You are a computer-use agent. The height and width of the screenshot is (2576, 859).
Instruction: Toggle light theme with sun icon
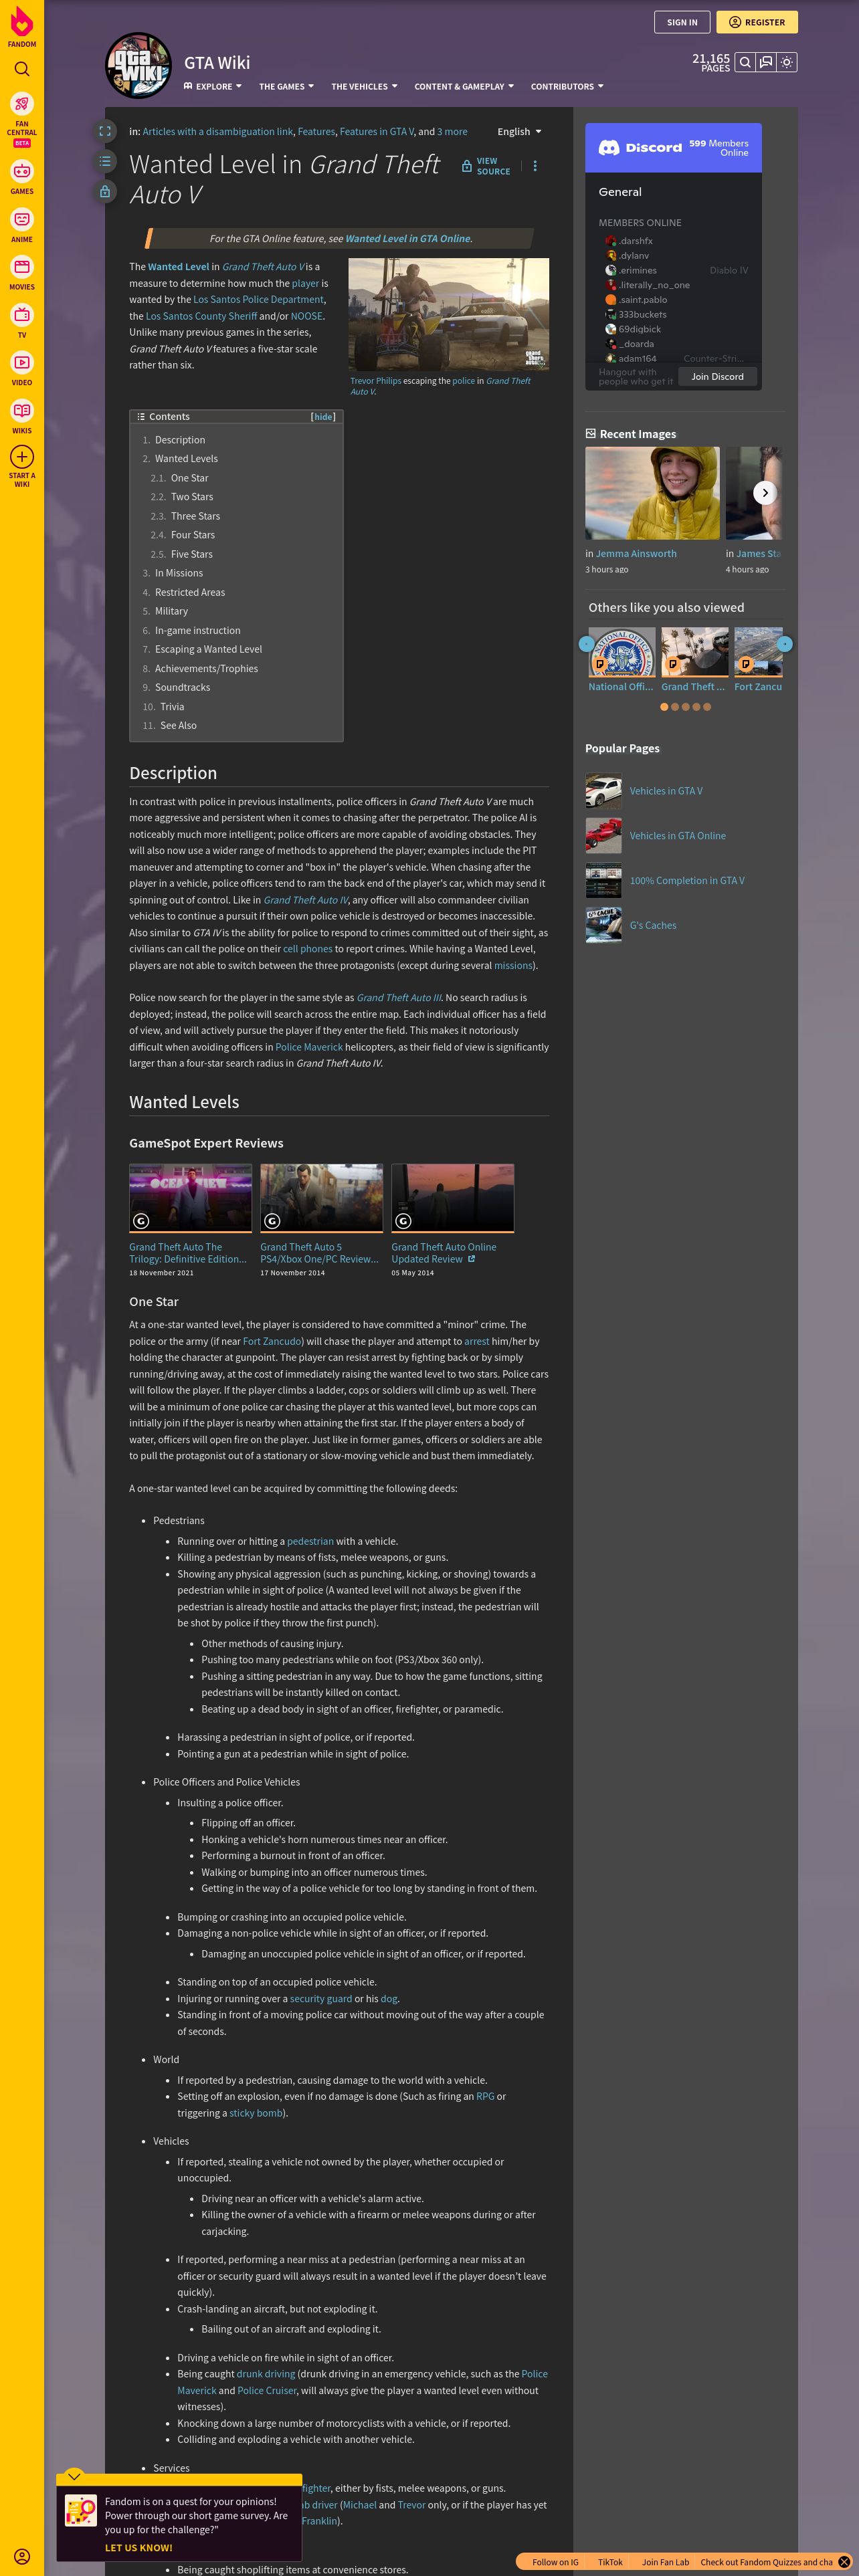click(x=787, y=62)
